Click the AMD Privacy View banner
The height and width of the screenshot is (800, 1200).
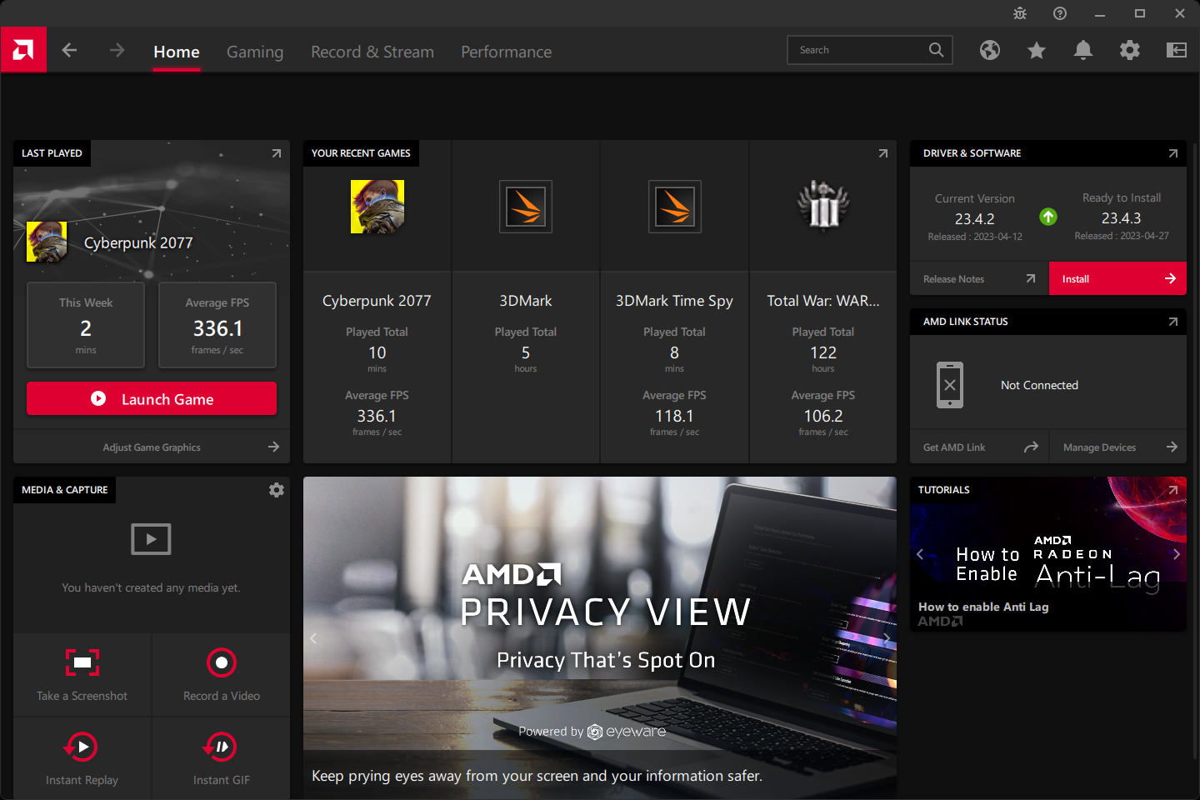click(600, 638)
